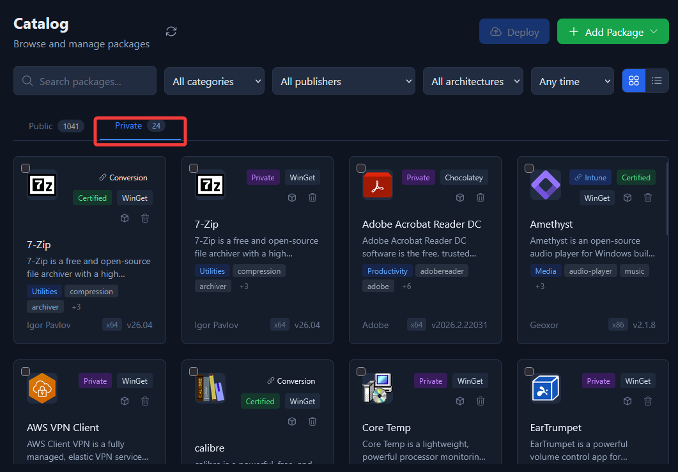Select the Core Temp package checkbox
Image resolution: width=678 pixels, height=472 pixels.
click(361, 371)
